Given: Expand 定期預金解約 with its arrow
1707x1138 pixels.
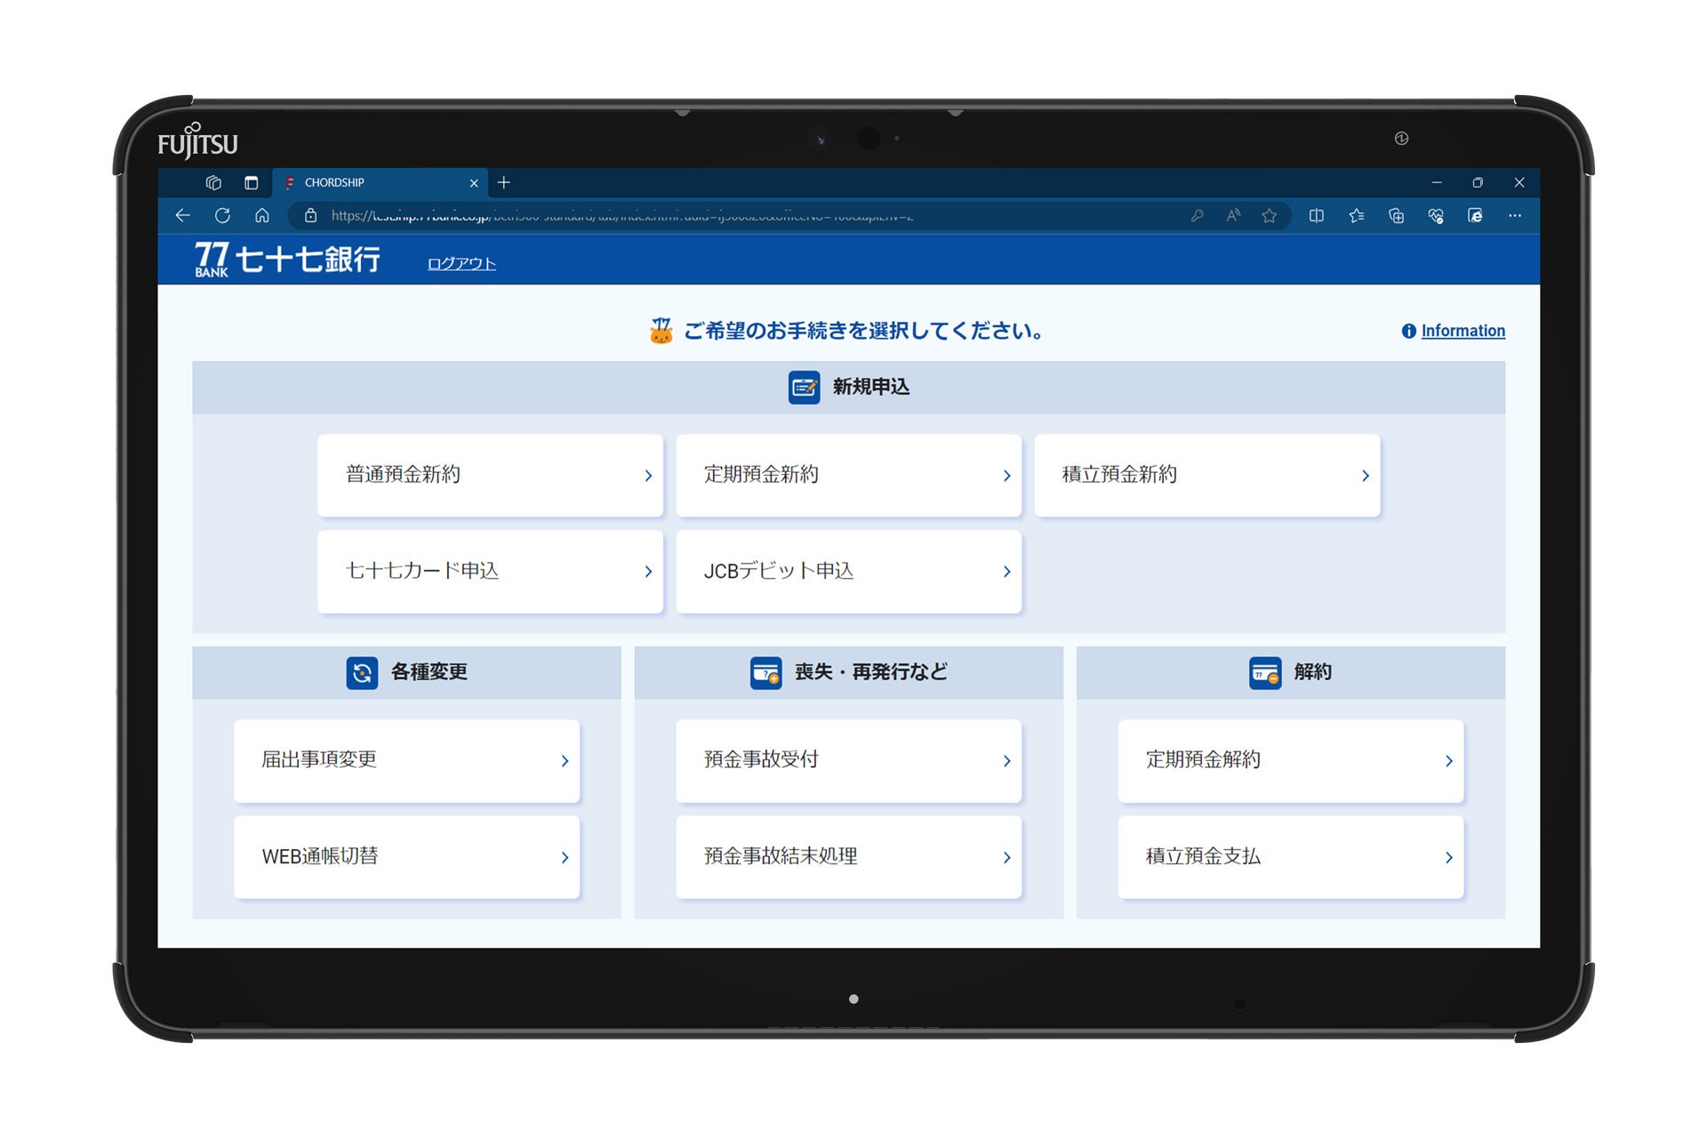Looking at the screenshot, I should (1449, 760).
